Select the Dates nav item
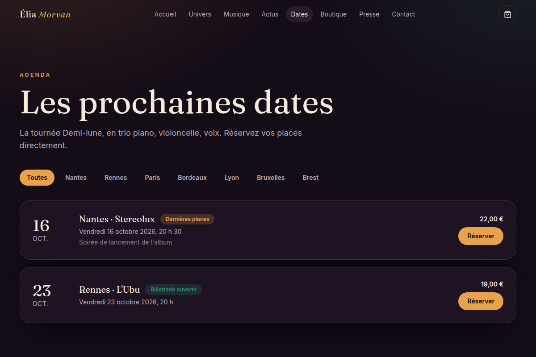 299,14
